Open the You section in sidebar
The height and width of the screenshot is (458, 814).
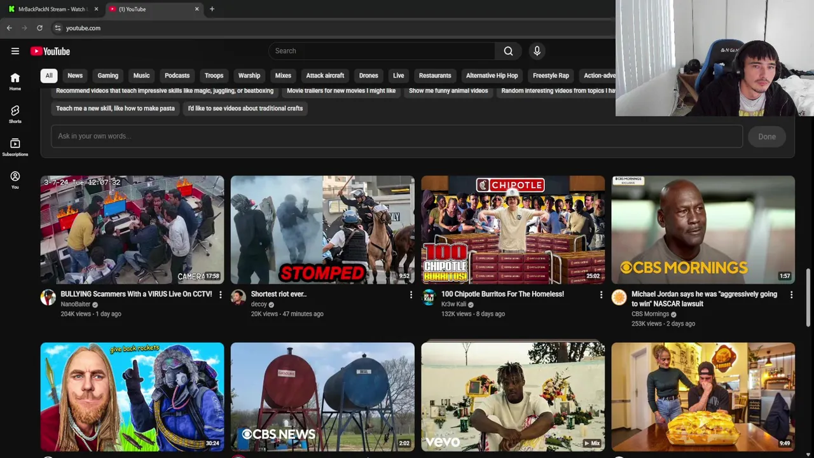pos(15,180)
